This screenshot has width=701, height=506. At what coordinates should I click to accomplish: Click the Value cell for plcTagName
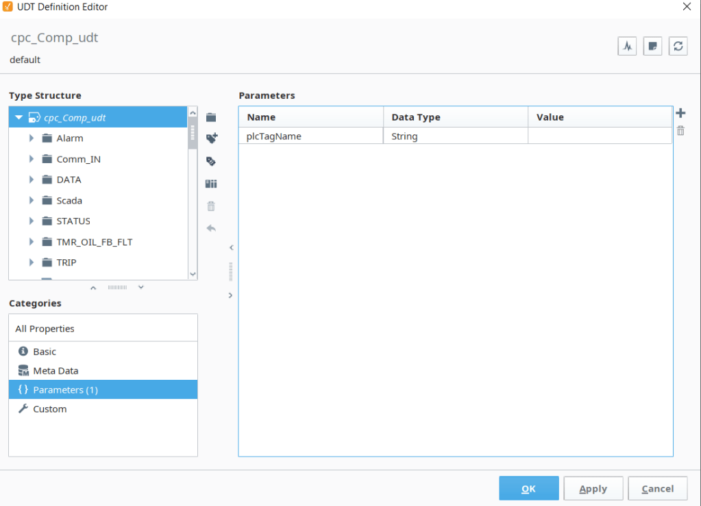599,136
